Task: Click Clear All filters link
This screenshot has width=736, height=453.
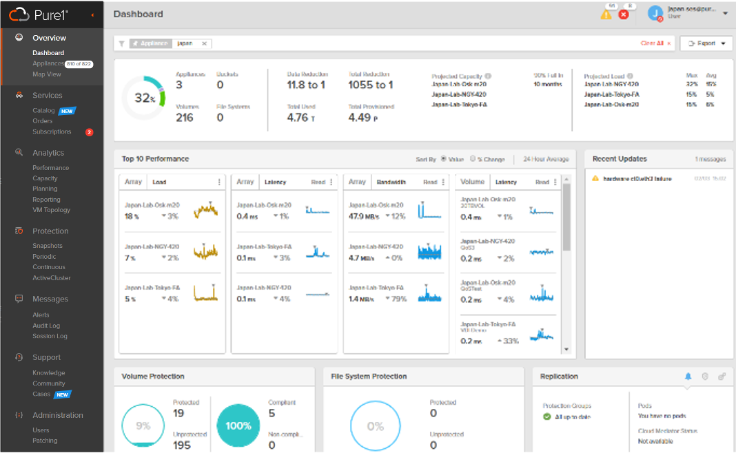Action: (x=655, y=43)
